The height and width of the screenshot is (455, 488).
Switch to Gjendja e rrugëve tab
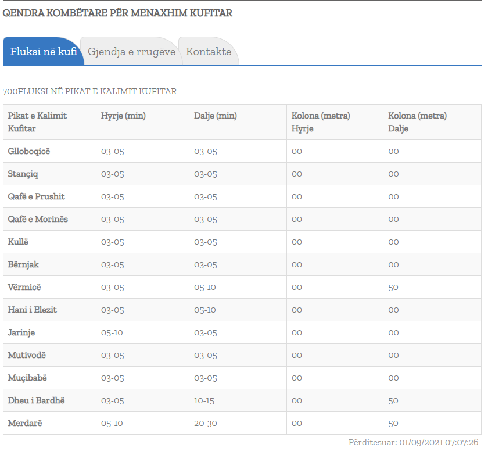click(131, 52)
